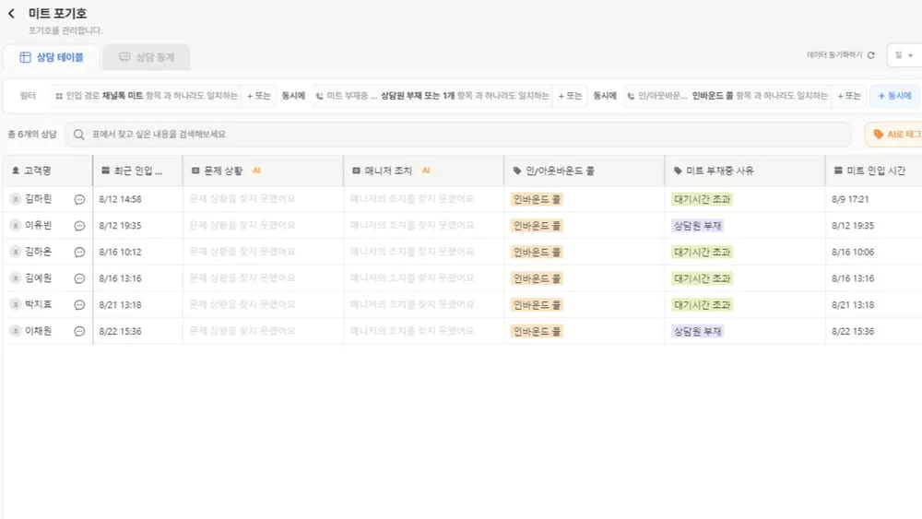Click 김하린's avatar icon
Screen dimensions: 922x519
15,199
